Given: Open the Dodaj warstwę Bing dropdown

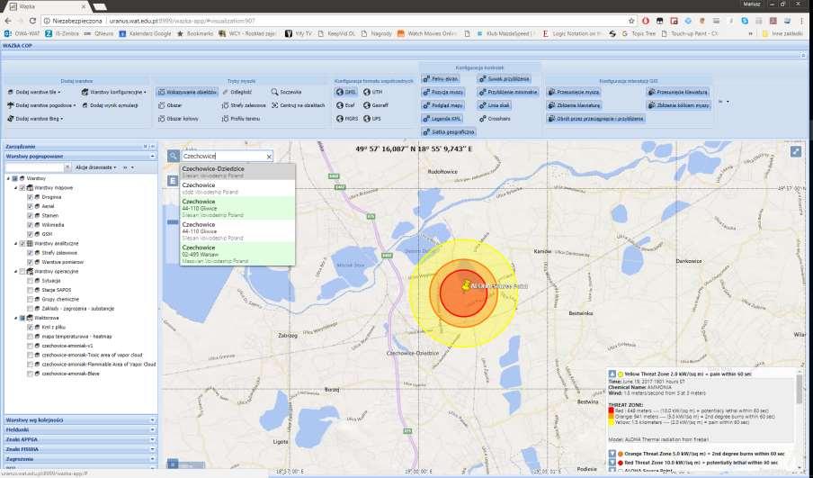Looking at the screenshot, I should point(35,119).
